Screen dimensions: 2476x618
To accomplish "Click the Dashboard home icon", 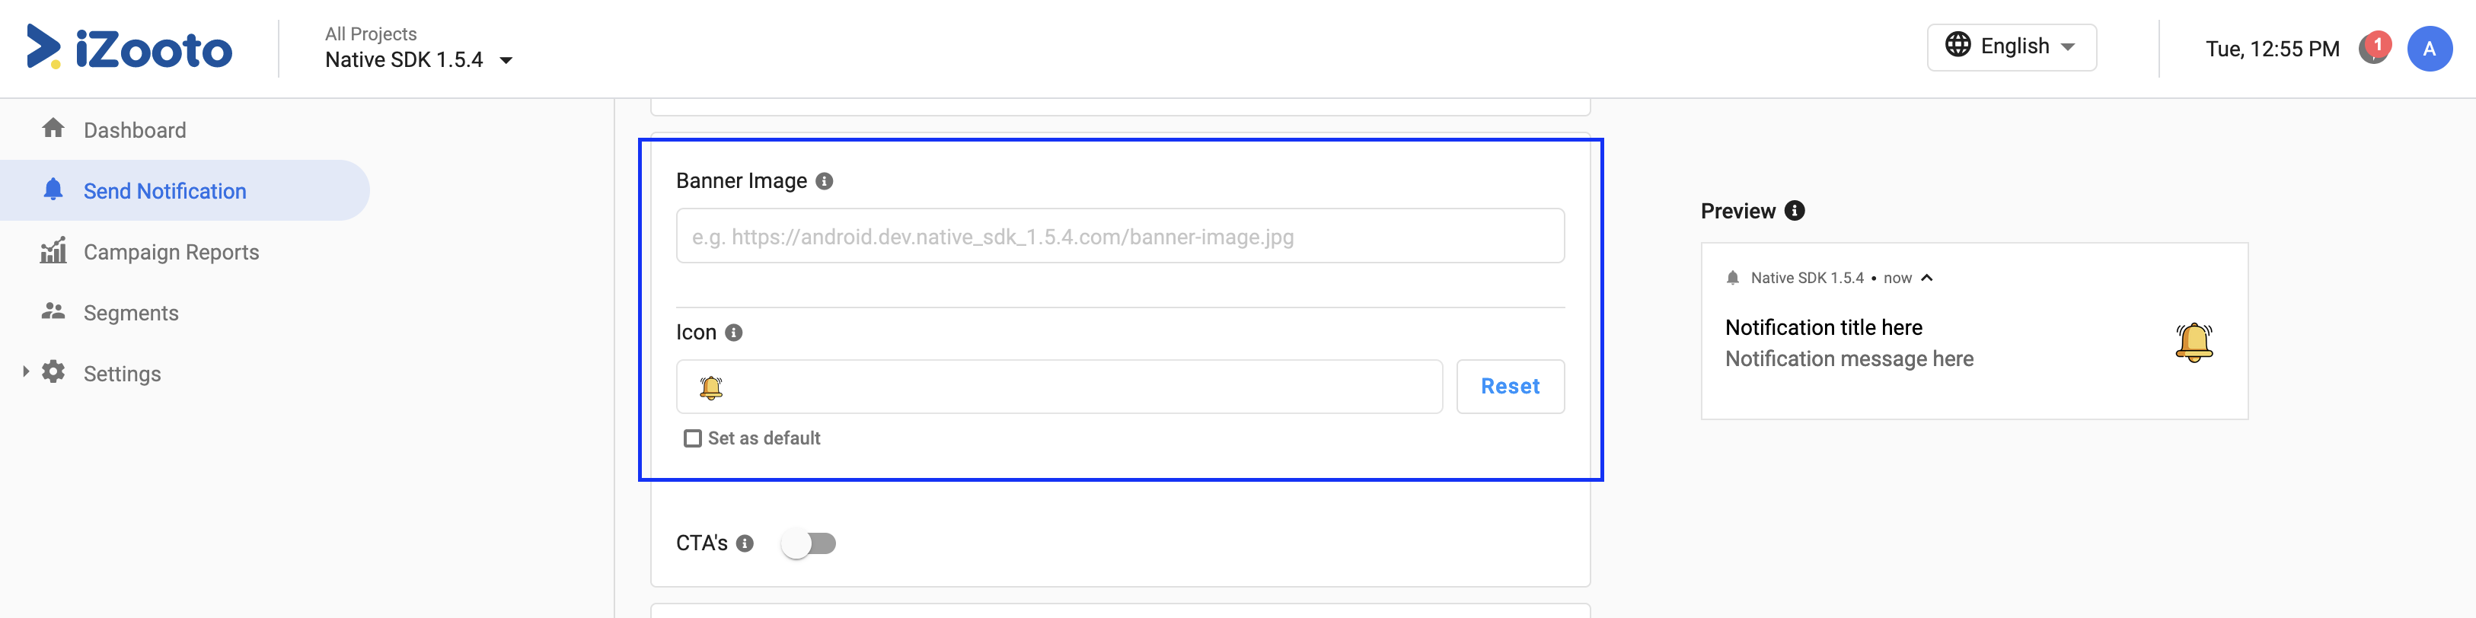I will pyautogui.click(x=54, y=129).
